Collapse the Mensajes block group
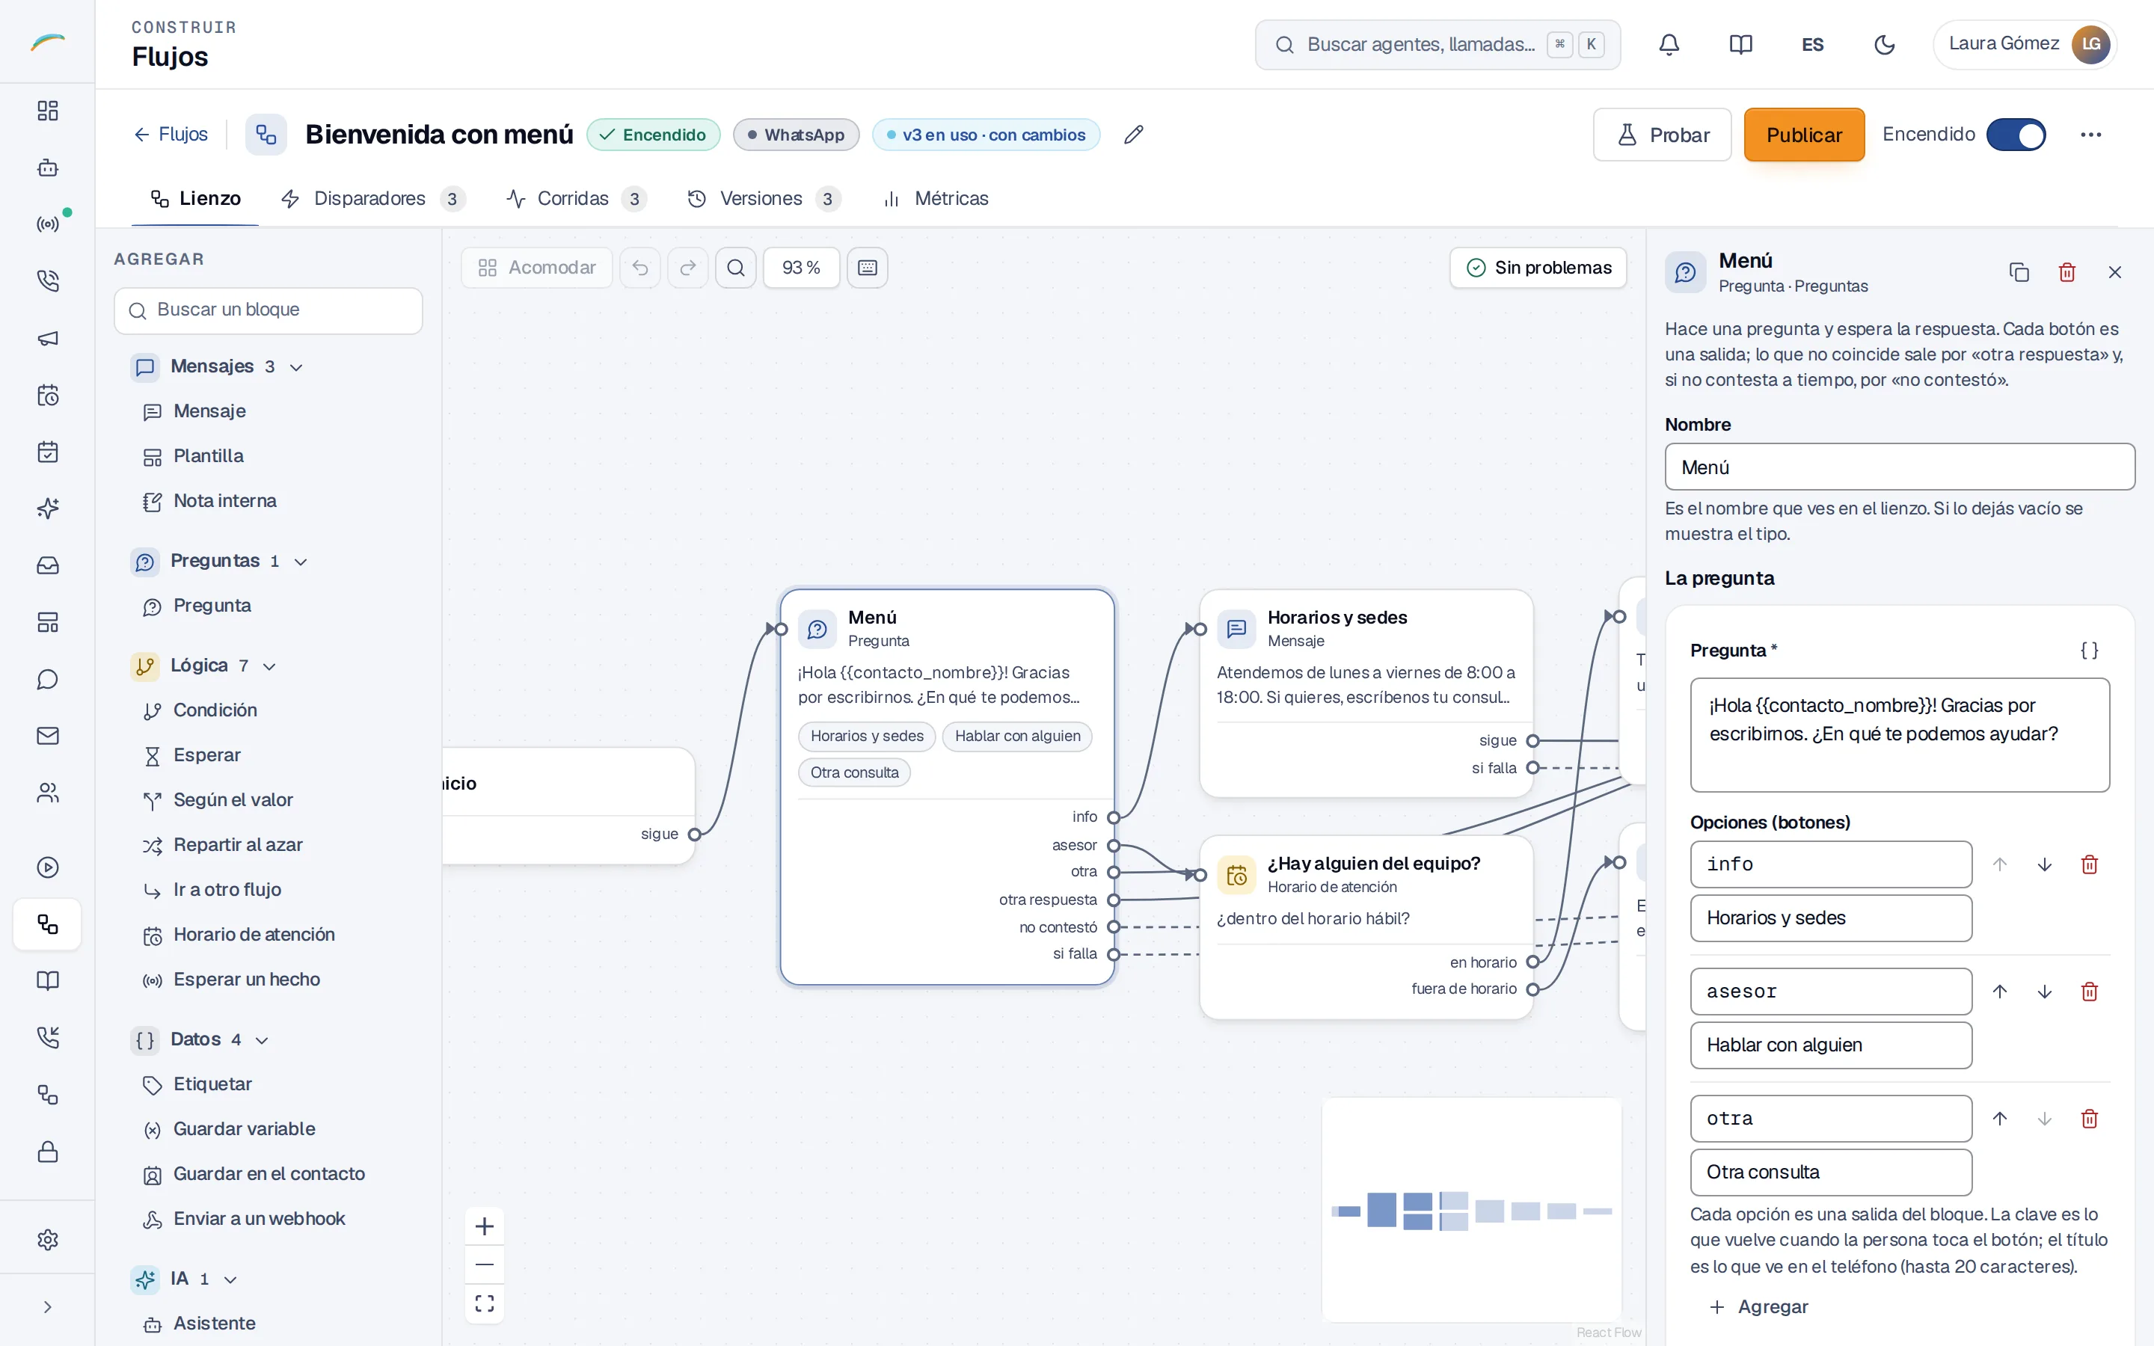This screenshot has height=1346, width=2154. [218, 366]
